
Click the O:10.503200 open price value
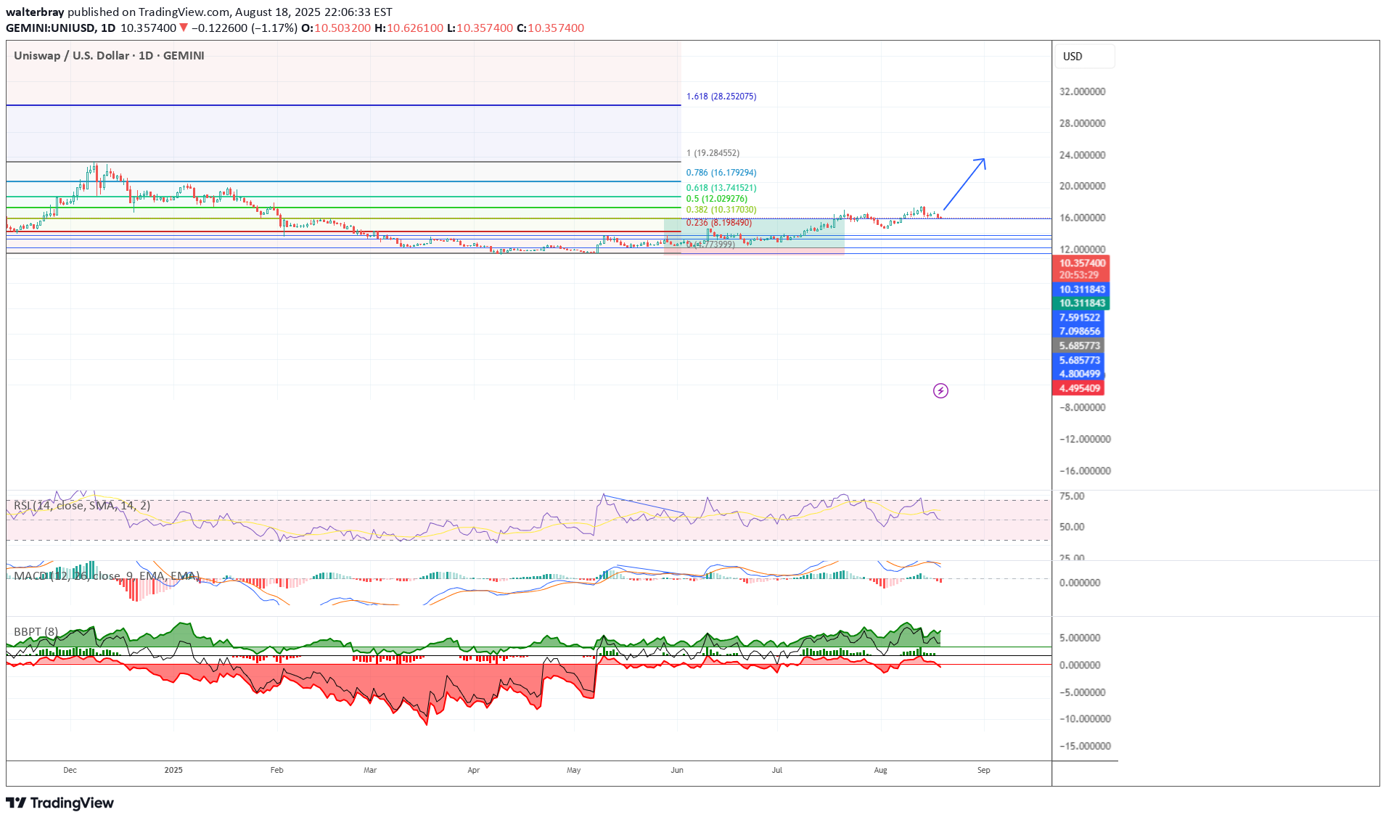[336, 28]
